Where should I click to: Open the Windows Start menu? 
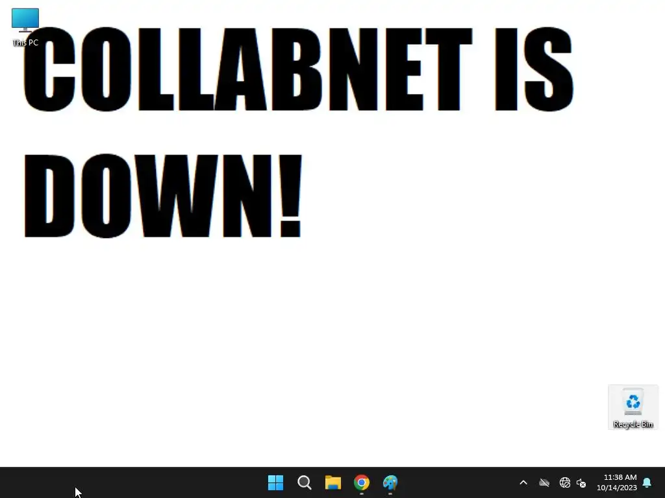pos(275,482)
